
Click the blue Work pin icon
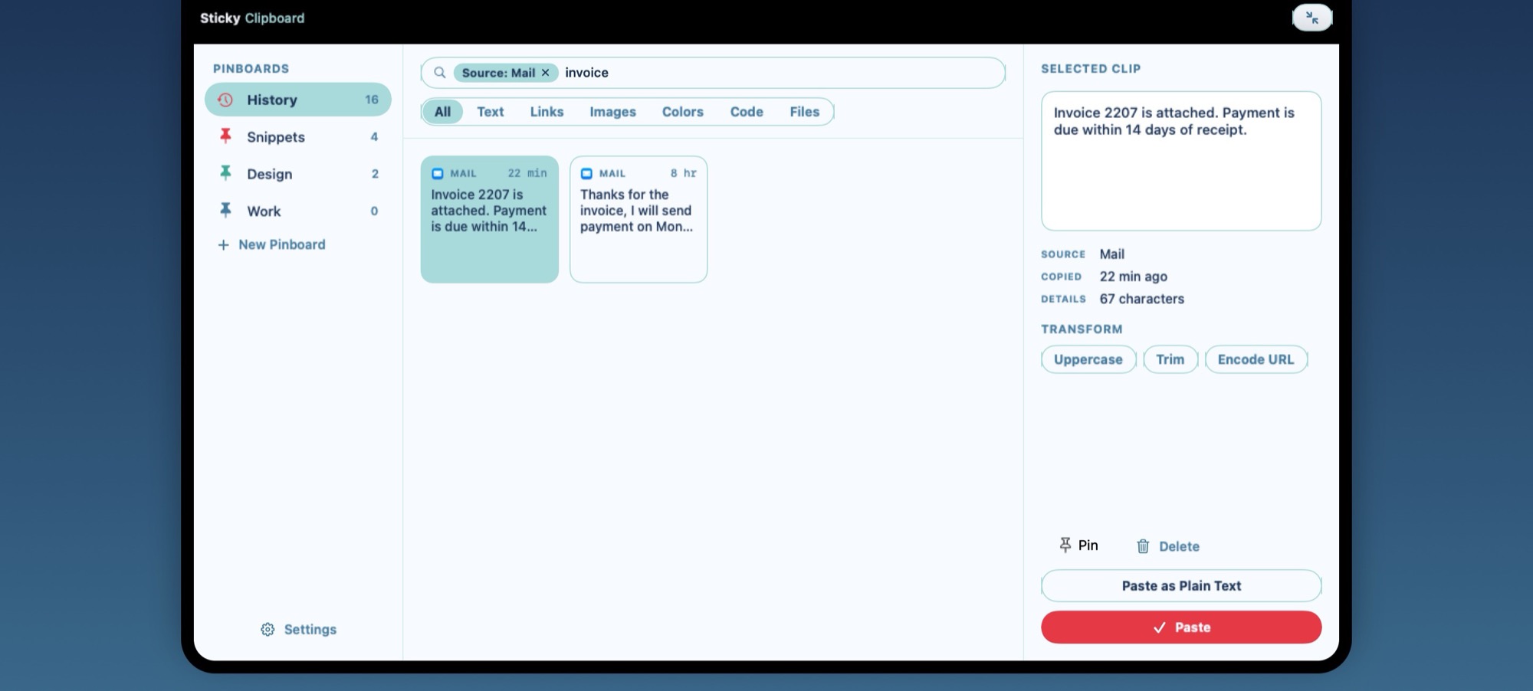(225, 210)
